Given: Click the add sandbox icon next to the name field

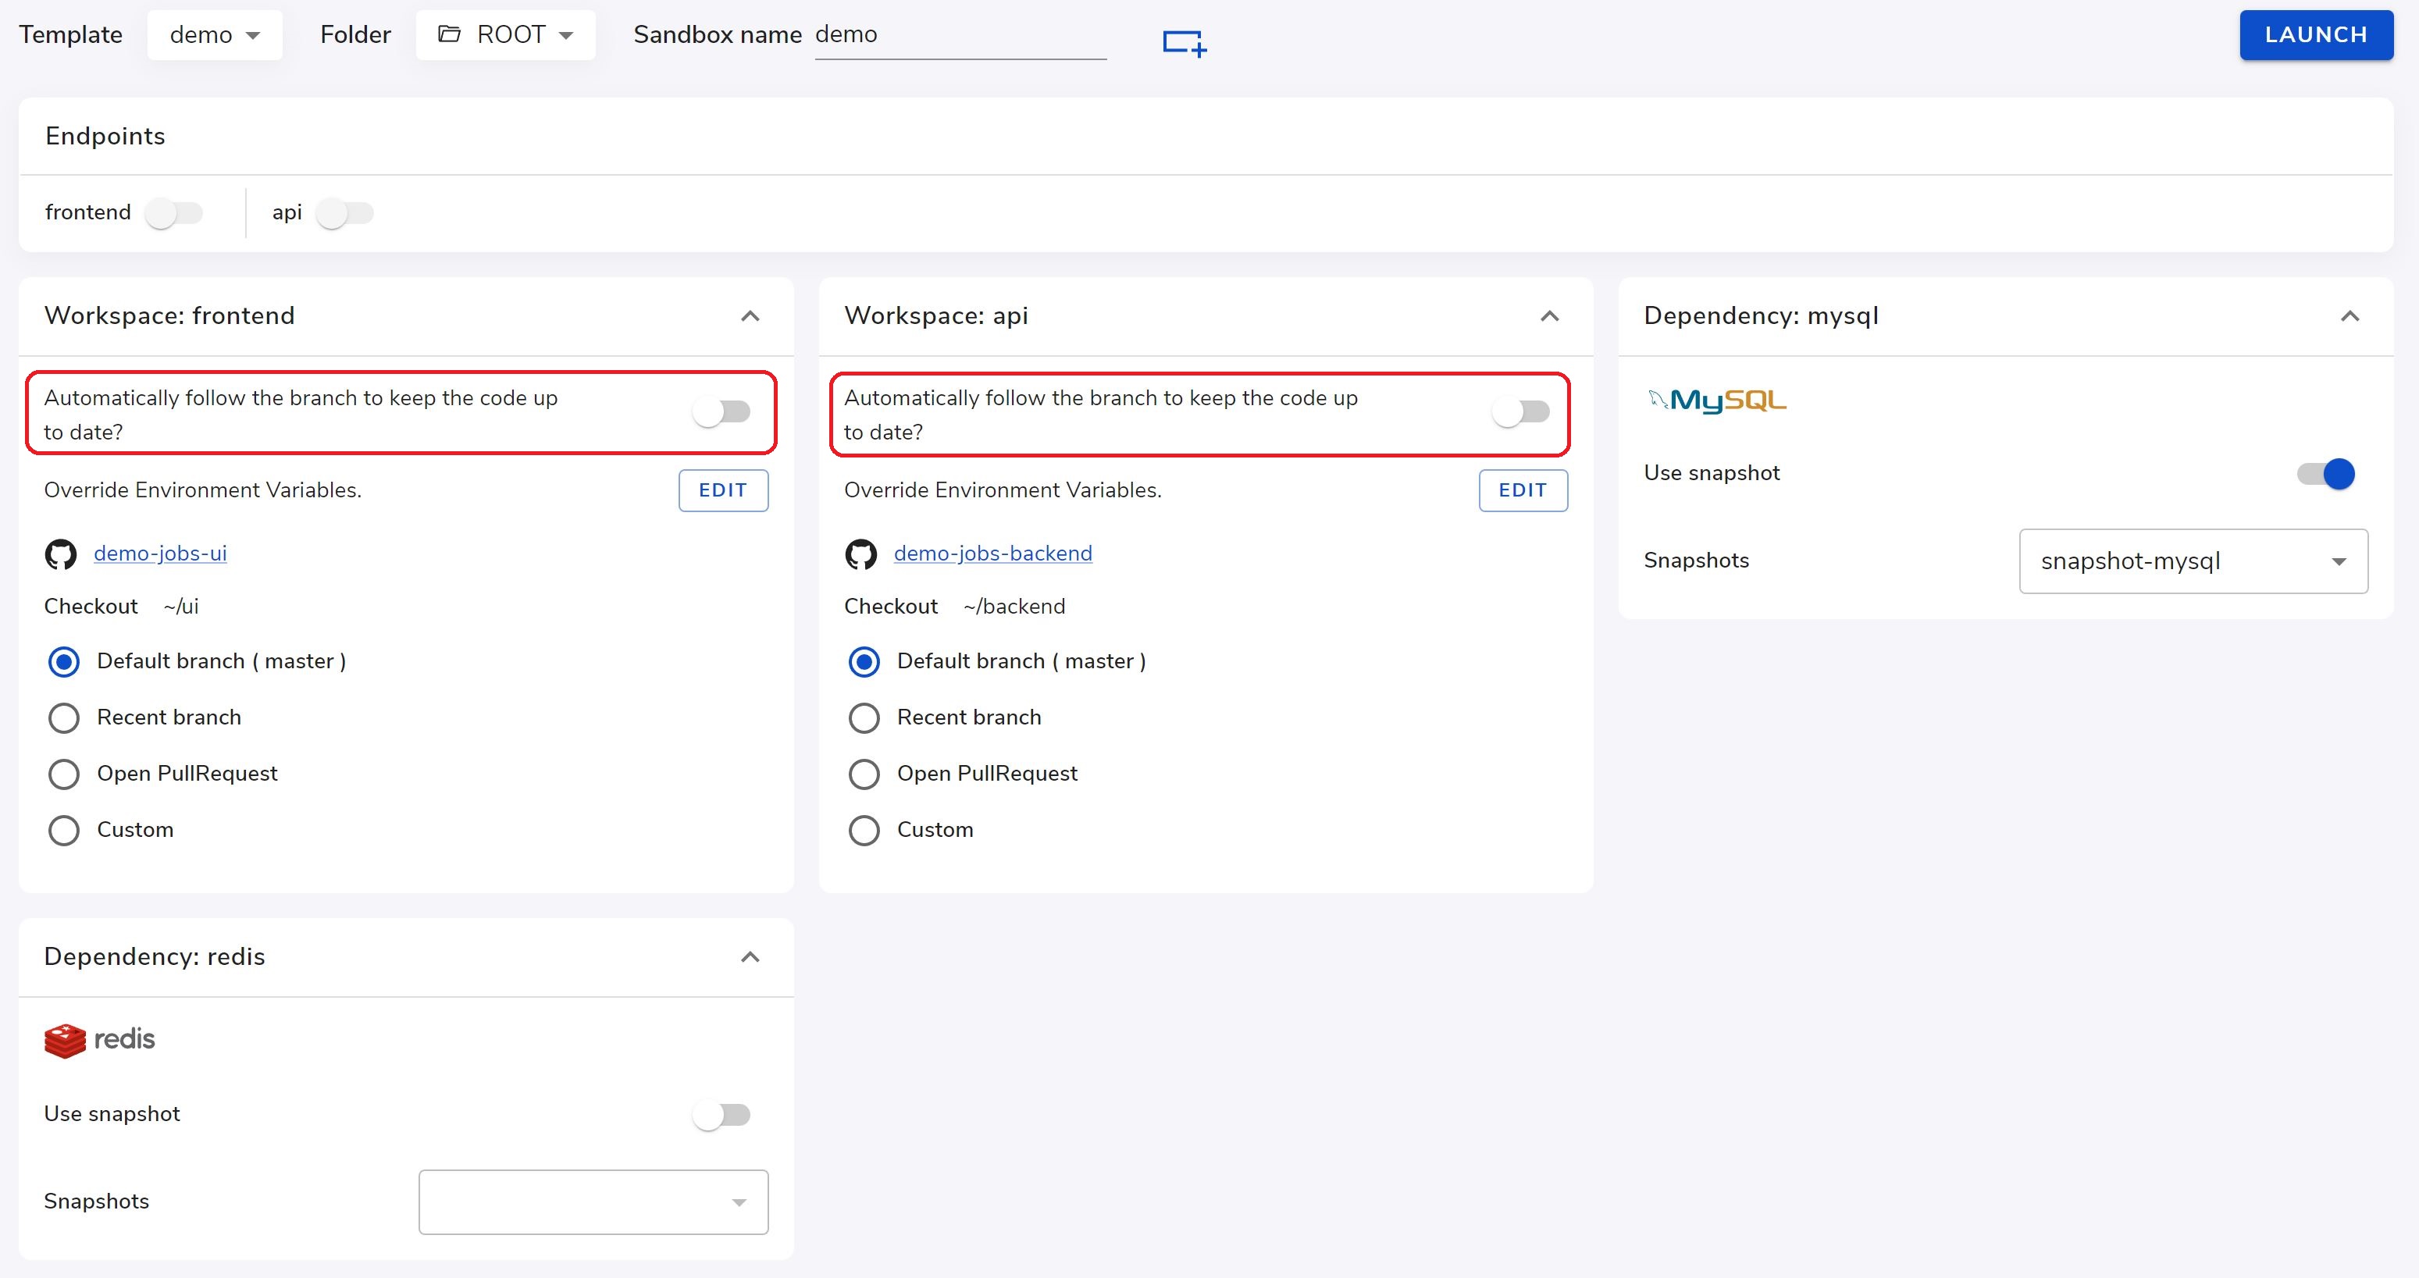Looking at the screenshot, I should pyautogui.click(x=1185, y=42).
